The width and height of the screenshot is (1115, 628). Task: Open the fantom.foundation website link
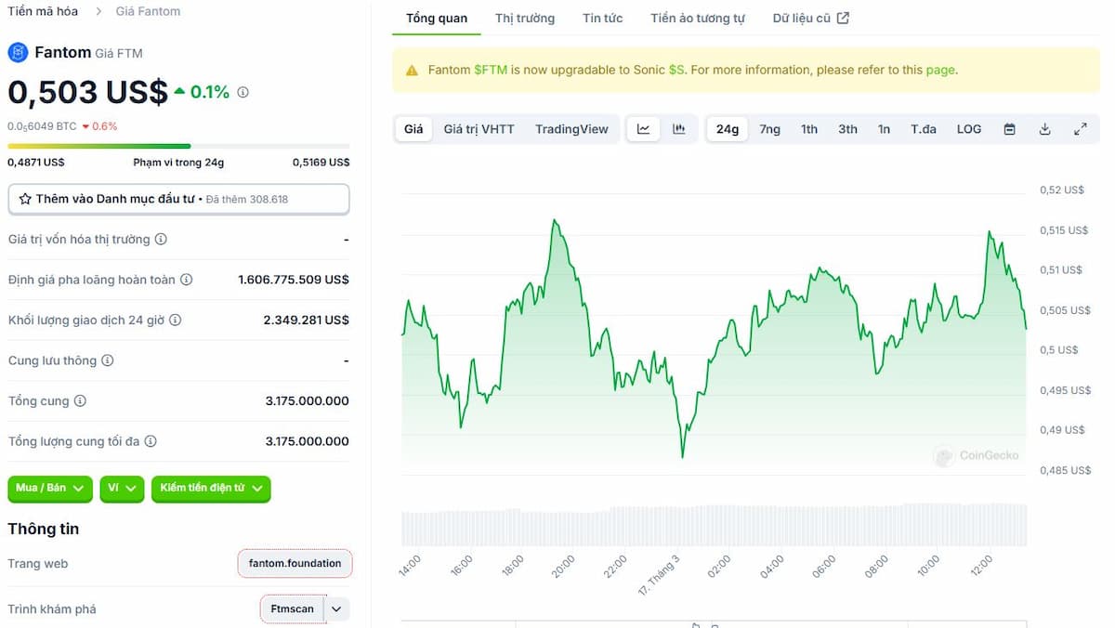[x=295, y=564]
